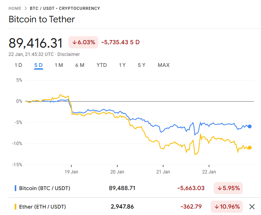Click the Ether 10.96% decrease badge
Viewport: 261px width, 215px height.
coord(227,207)
